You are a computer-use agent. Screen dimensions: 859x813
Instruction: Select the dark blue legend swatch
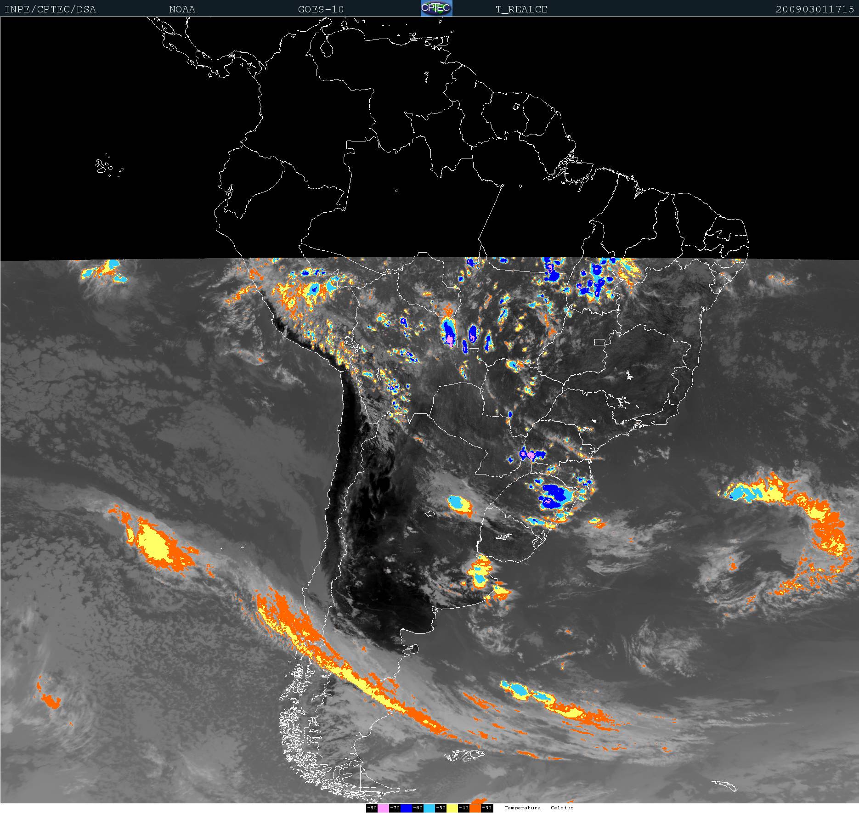(x=406, y=808)
